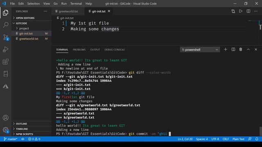Screen dimensions: 262x147
Task: Change Plain Text language mode
Action: pyautogui.click(x=238, y=139)
